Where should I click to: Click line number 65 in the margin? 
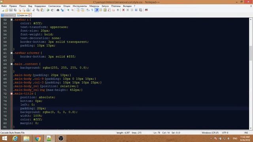pyautogui.click(x=5, y=68)
